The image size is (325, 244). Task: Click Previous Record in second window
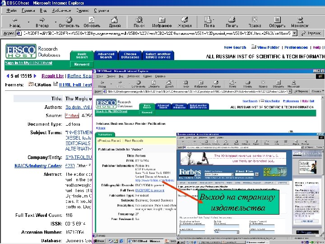109,141
